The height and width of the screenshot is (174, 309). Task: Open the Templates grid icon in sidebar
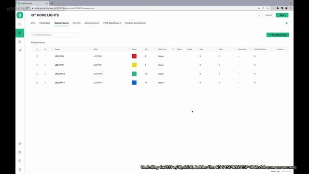click(20, 33)
